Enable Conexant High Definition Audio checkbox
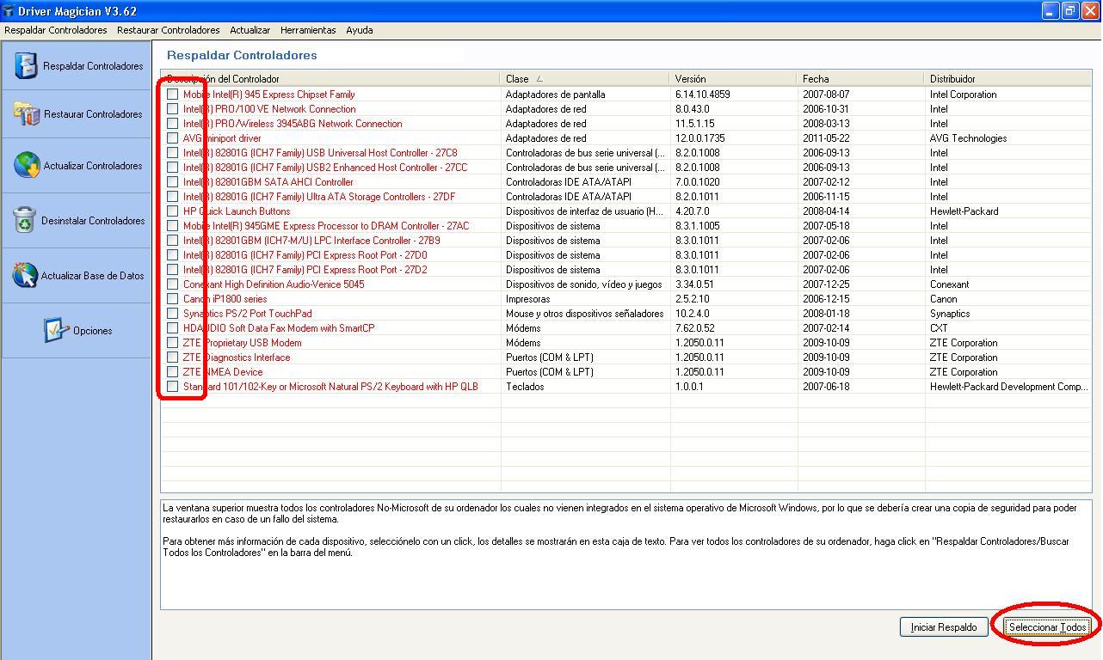Image resolution: width=1103 pixels, height=660 pixels. (x=173, y=284)
